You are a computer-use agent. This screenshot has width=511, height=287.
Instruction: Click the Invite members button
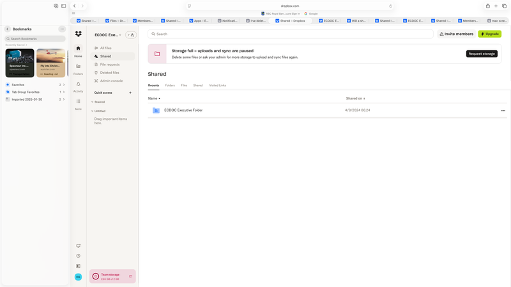(x=456, y=34)
